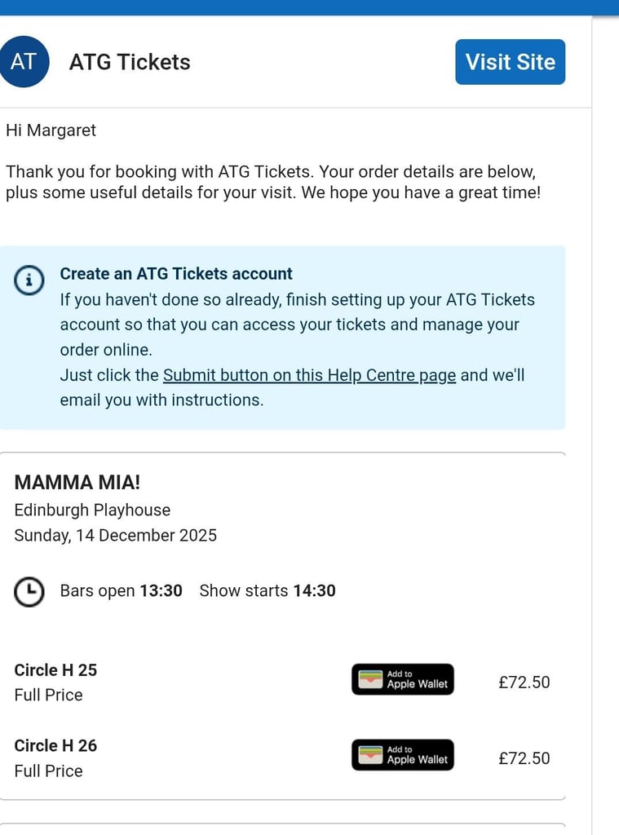Click the ATG Tickets sender name
619x835 pixels.
click(130, 61)
